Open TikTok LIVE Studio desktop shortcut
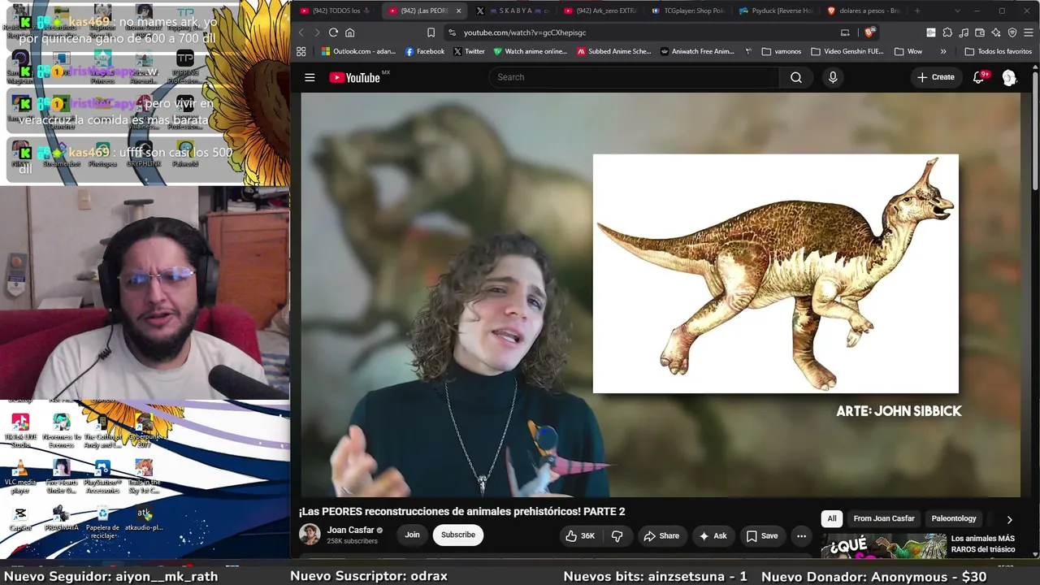 pos(20,431)
